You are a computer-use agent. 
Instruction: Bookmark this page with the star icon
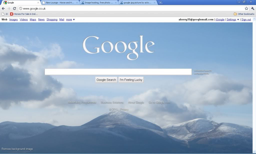[246, 8]
